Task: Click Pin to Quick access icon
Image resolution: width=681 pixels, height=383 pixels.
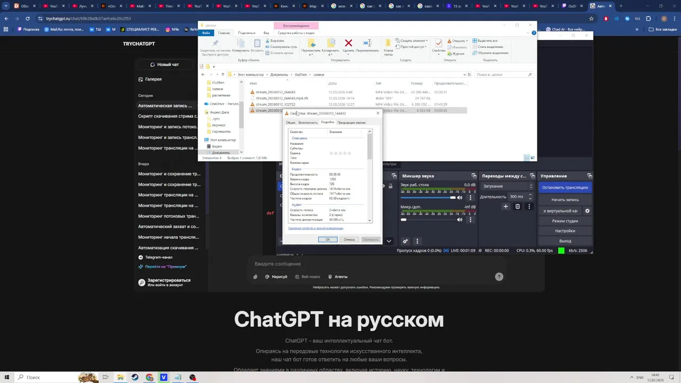Action: pos(215,43)
